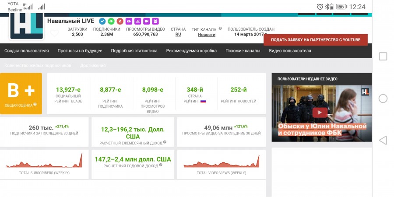Play the Обыски у Юлии Навальной video
This screenshot has height=197, width=394.
[321, 113]
